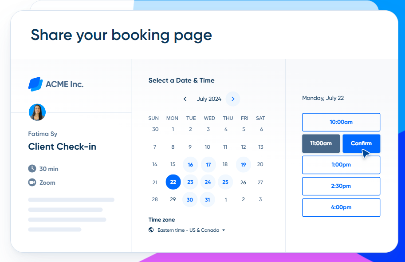Choose July 31 on the calendar
Screen dimensions: 405x262
pyautogui.click(x=208, y=199)
